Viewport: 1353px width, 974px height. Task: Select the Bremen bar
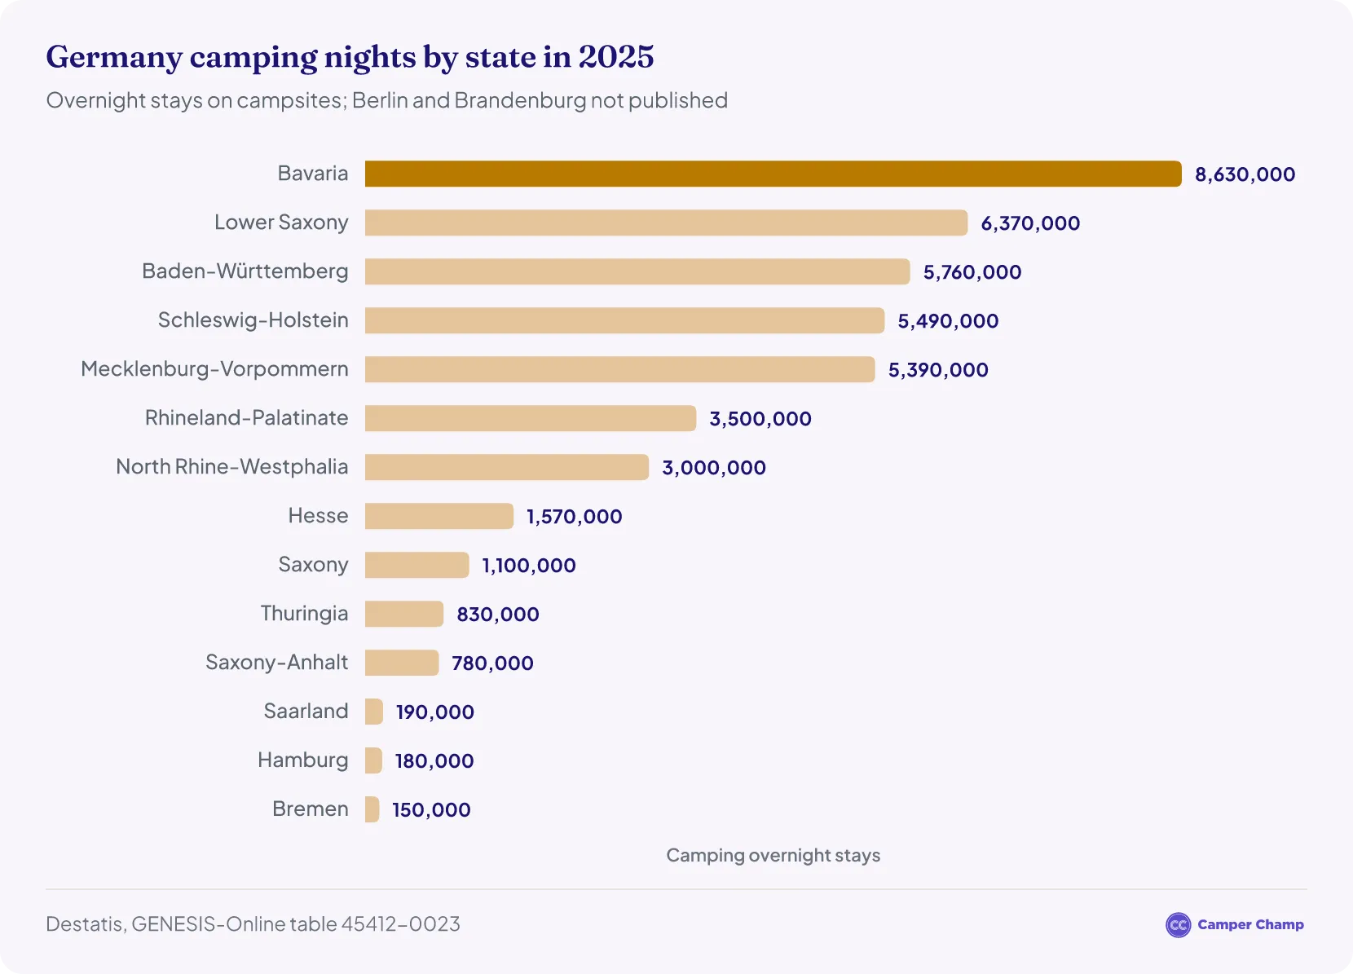(x=372, y=809)
